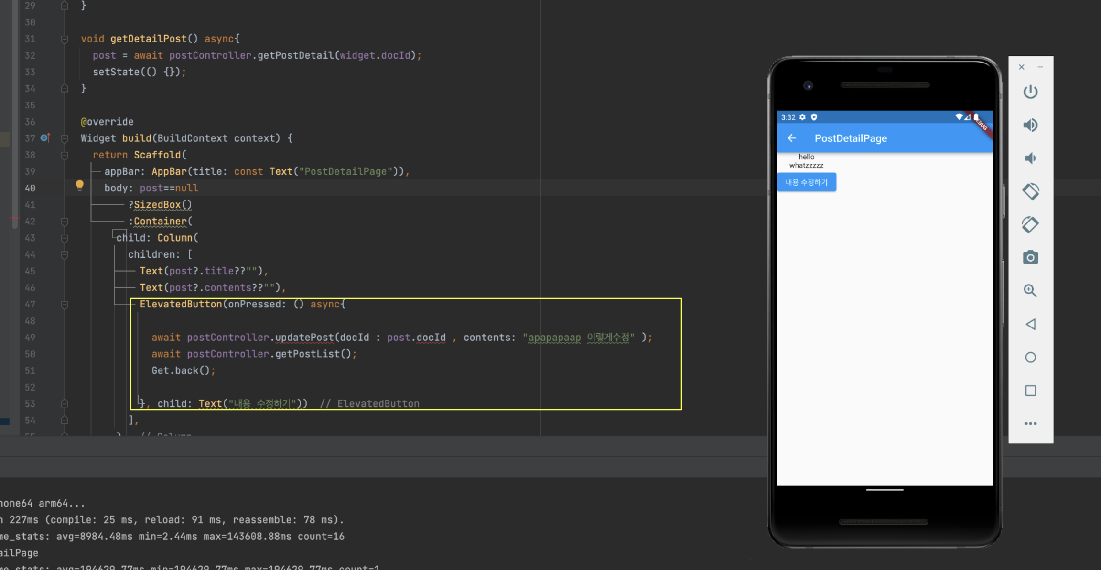This screenshot has height=570, width=1101.
Task: Tap the blue 내용 수정하기 button
Action: click(x=807, y=182)
